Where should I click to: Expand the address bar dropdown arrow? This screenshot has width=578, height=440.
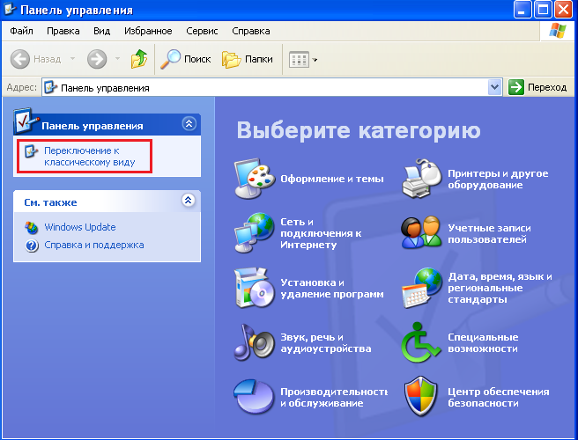tap(494, 87)
